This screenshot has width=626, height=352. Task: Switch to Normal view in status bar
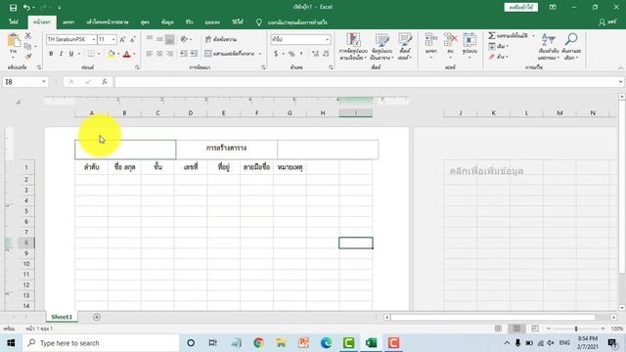tap(498, 329)
